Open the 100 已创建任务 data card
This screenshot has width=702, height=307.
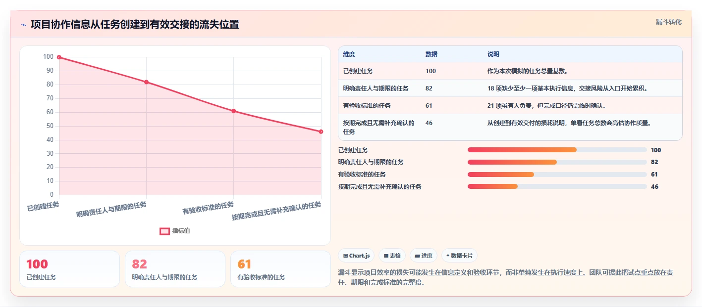[69, 269]
